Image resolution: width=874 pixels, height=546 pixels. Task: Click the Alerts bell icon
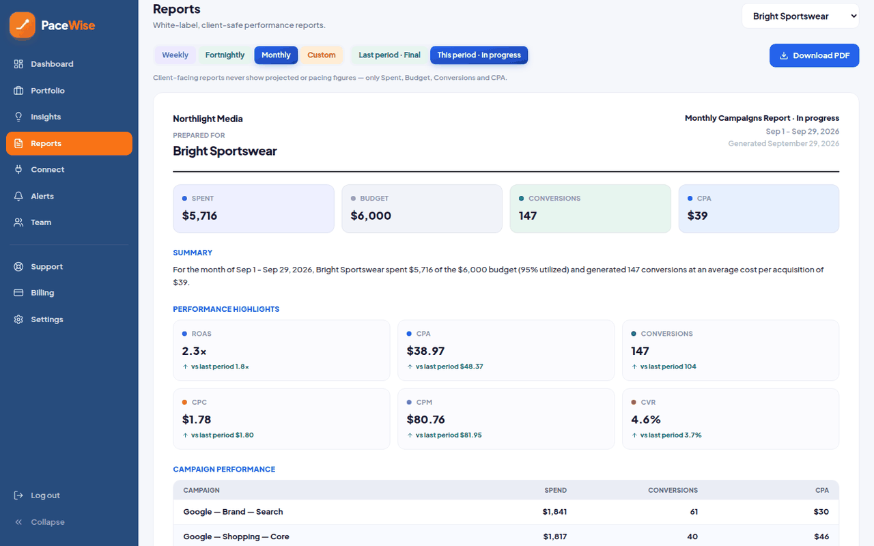(x=18, y=196)
